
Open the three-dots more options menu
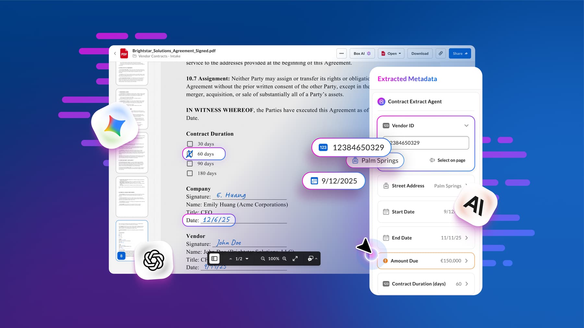[x=341, y=53]
